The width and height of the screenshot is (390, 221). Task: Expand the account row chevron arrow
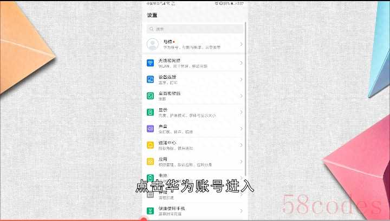pyautogui.click(x=241, y=44)
